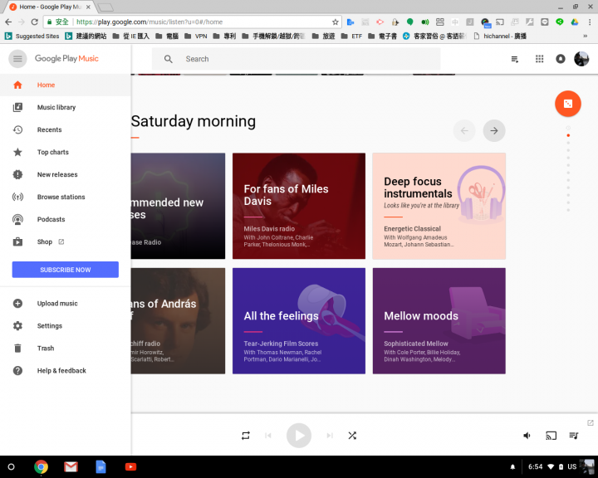Click the browser address bar
The height and width of the screenshot is (478, 598).
tap(193, 22)
